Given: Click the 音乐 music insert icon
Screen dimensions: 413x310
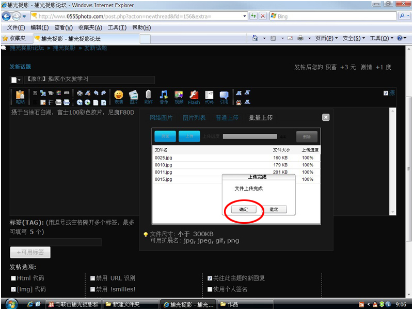Looking at the screenshot, I should tap(164, 97).
